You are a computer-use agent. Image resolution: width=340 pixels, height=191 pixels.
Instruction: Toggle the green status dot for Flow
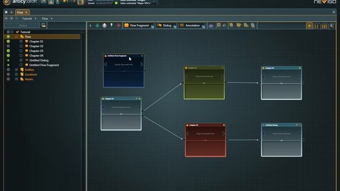(x=8, y=37)
